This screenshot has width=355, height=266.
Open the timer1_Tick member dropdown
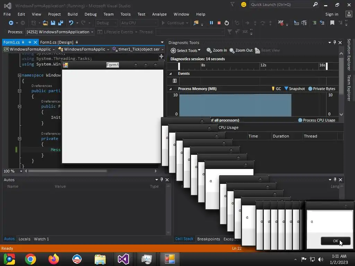(x=162, y=49)
